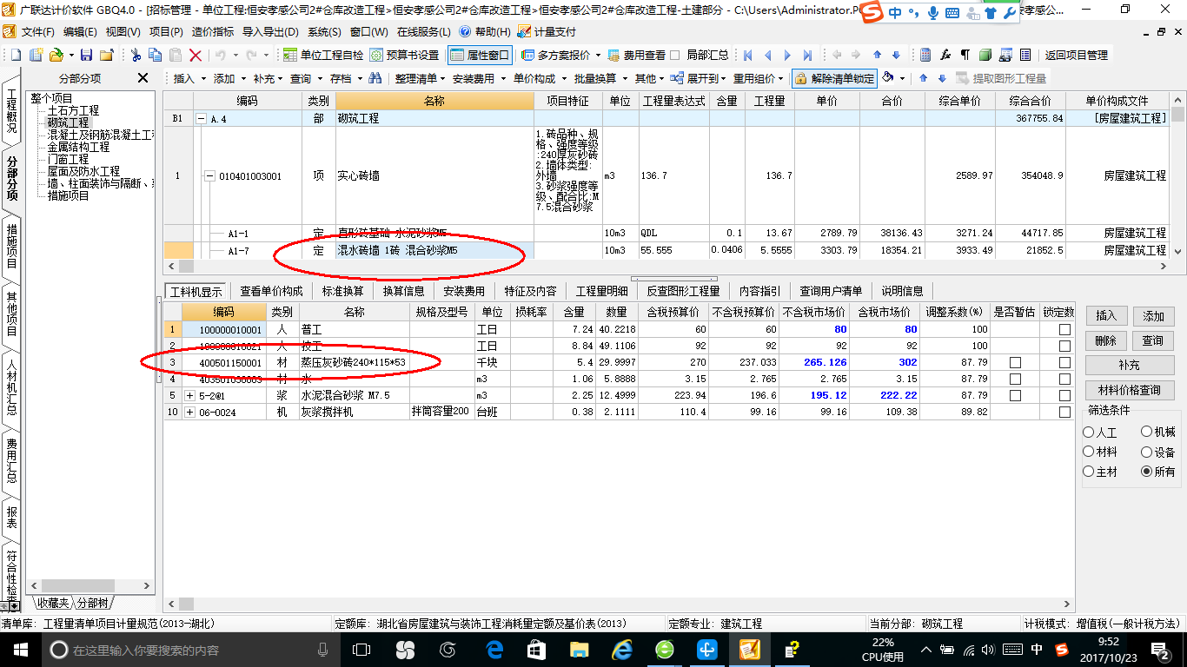The height and width of the screenshot is (667, 1187).
Task: Collapse the A.4 砌筑工程 section row
Action: (x=202, y=118)
